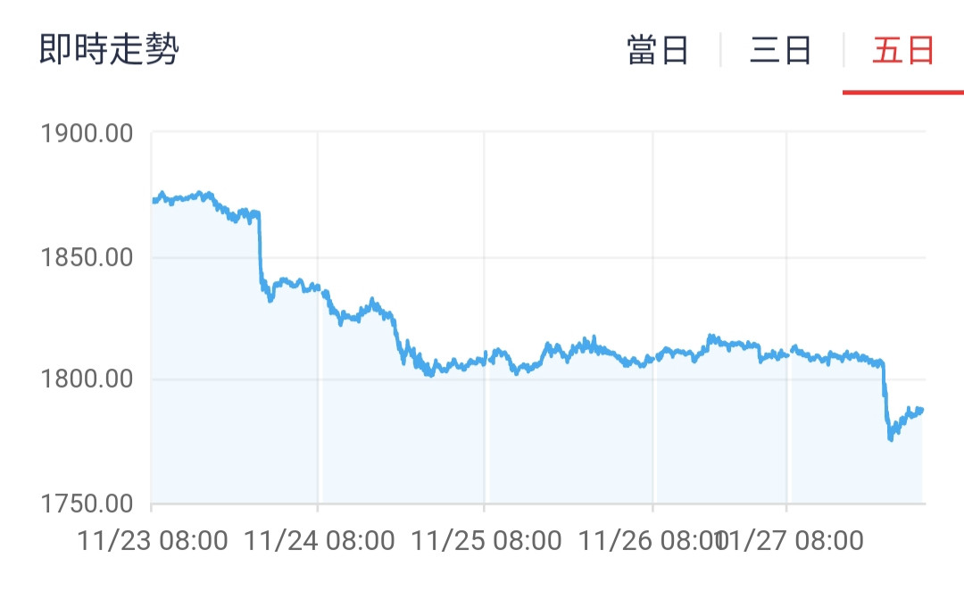Select the 三日 tab
Screen dimensions: 964x599
(x=780, y=51)
